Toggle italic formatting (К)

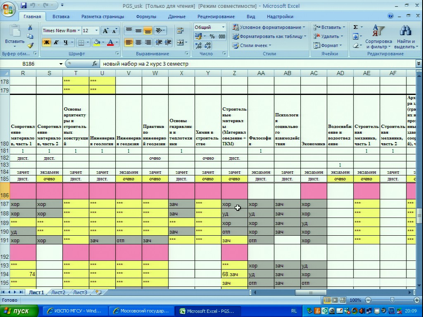[56, 43]
